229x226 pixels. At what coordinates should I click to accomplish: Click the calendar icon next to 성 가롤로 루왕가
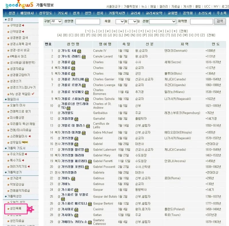pyautogui.click(x=84, y=85)
